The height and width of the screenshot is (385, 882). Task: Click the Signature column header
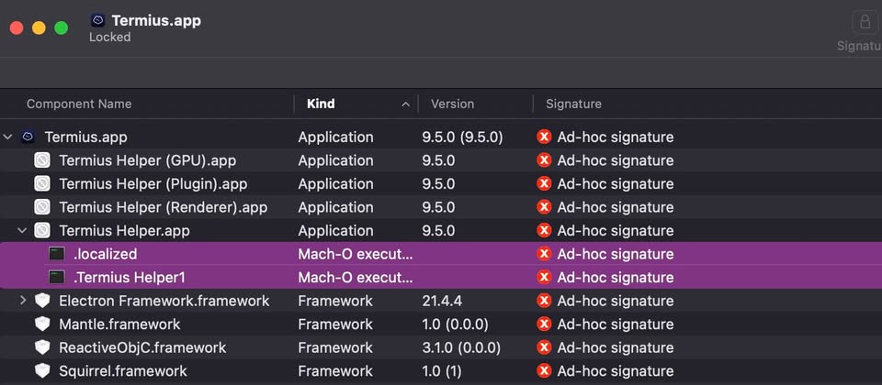[x=573, y=104]
